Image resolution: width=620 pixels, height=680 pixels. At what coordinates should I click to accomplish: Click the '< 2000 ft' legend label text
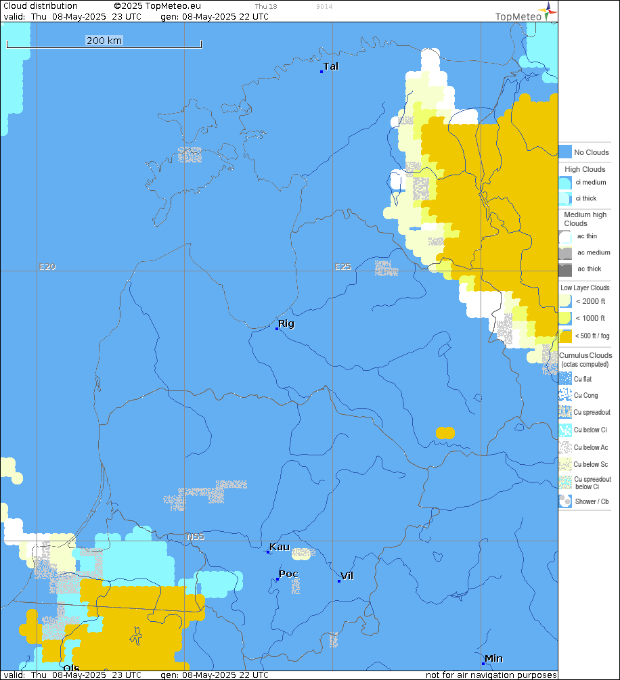click(x=590, y=301)
